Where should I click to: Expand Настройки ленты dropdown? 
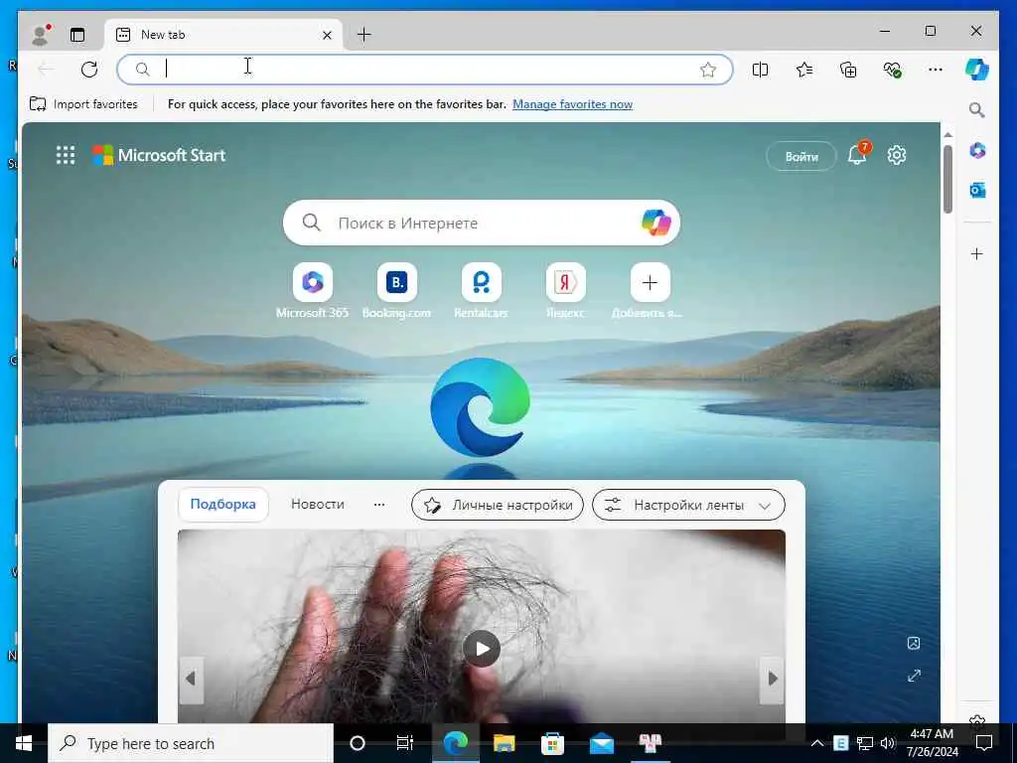(689, 505)
